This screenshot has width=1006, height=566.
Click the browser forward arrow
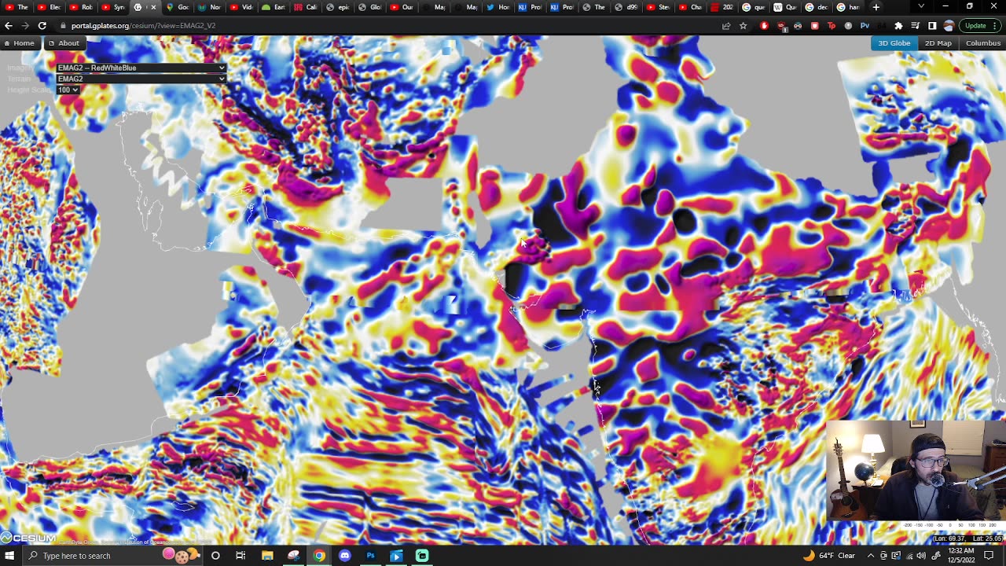tap(25, 25)
